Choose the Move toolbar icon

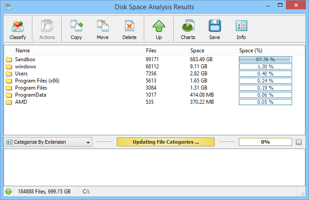tap(103, 30)
